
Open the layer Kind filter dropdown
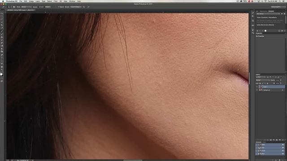(260, 77)
